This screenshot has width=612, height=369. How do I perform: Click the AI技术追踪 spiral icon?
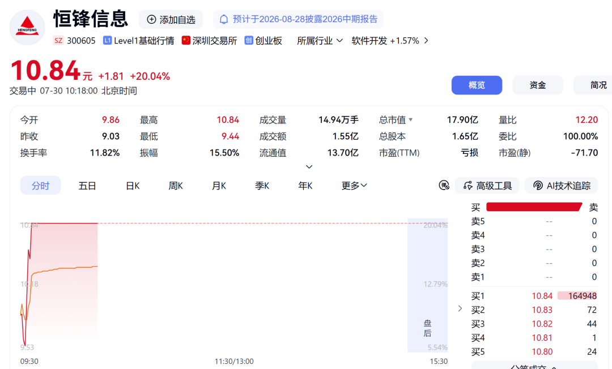538,186
